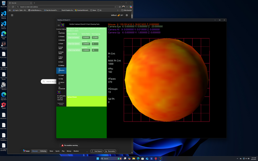Viewport: 258px width, 161px height.
Task: Select menu item 6) Rotate Object
Action: pos(61,53)
